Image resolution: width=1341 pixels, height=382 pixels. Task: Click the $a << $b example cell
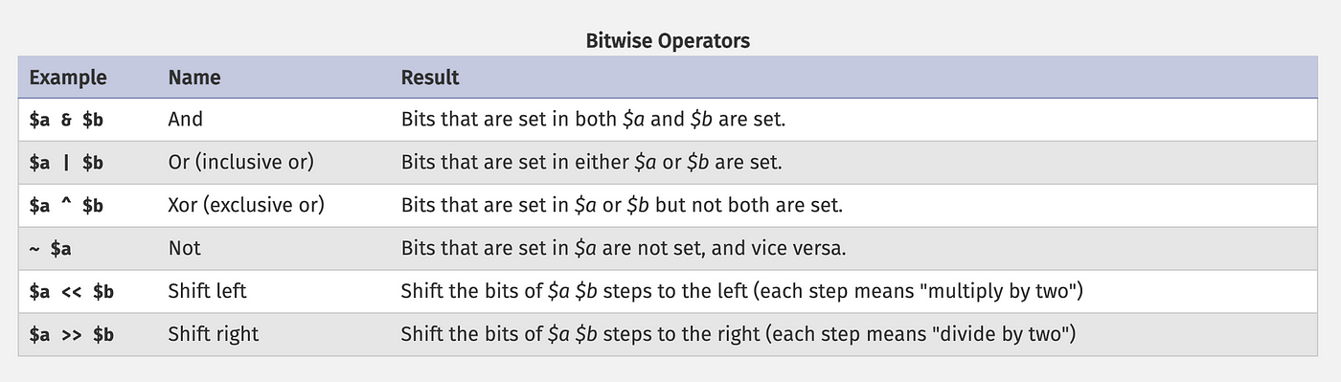72,292
